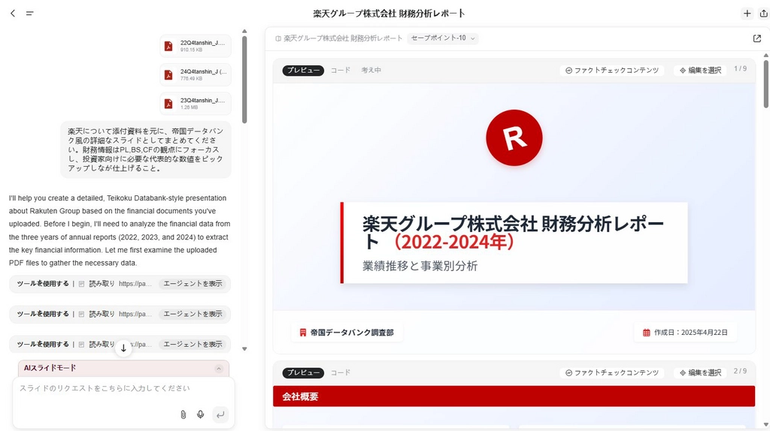This screenshot has width=770, height=431.
Task: Go back with the left chevron icon
Action: [x=13, y=14]
